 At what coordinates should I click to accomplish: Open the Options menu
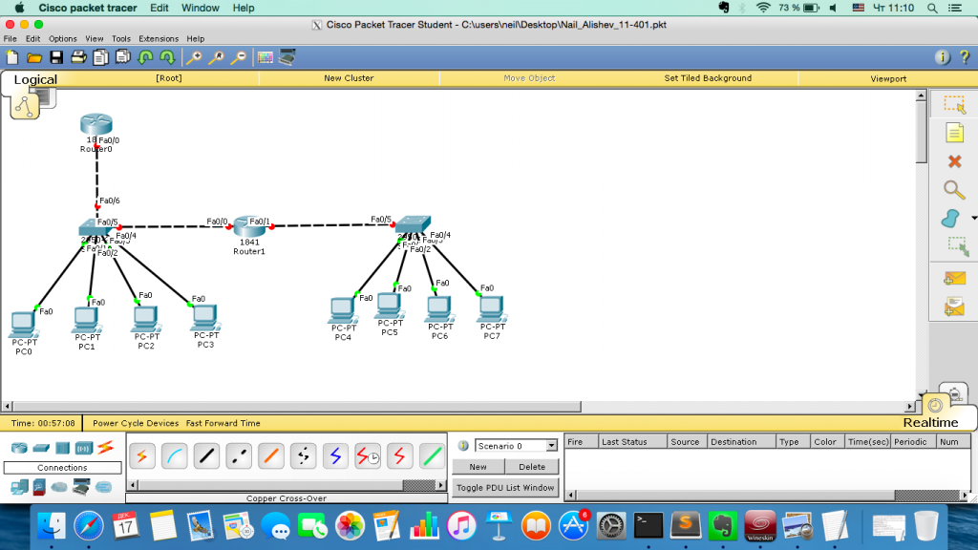pos(63,39)
